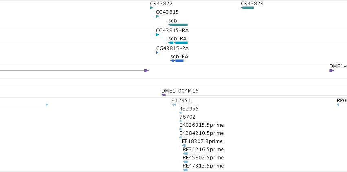Click the CG43815-RA label
Image resolution: width=347 pixels, height=172 pixels.
pyautogui.click(x=172, y=30)
